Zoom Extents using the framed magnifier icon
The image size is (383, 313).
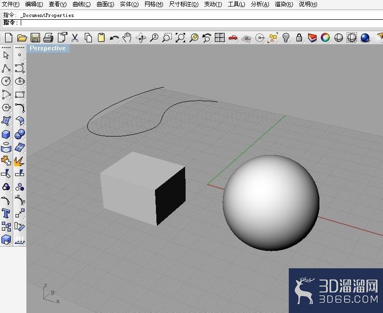pyautogui.click(x=180, y=38)
